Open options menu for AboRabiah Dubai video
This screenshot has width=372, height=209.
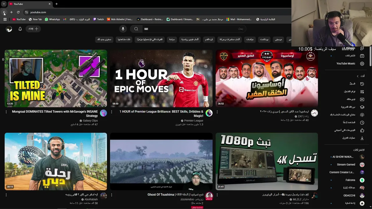coord(6,195)
